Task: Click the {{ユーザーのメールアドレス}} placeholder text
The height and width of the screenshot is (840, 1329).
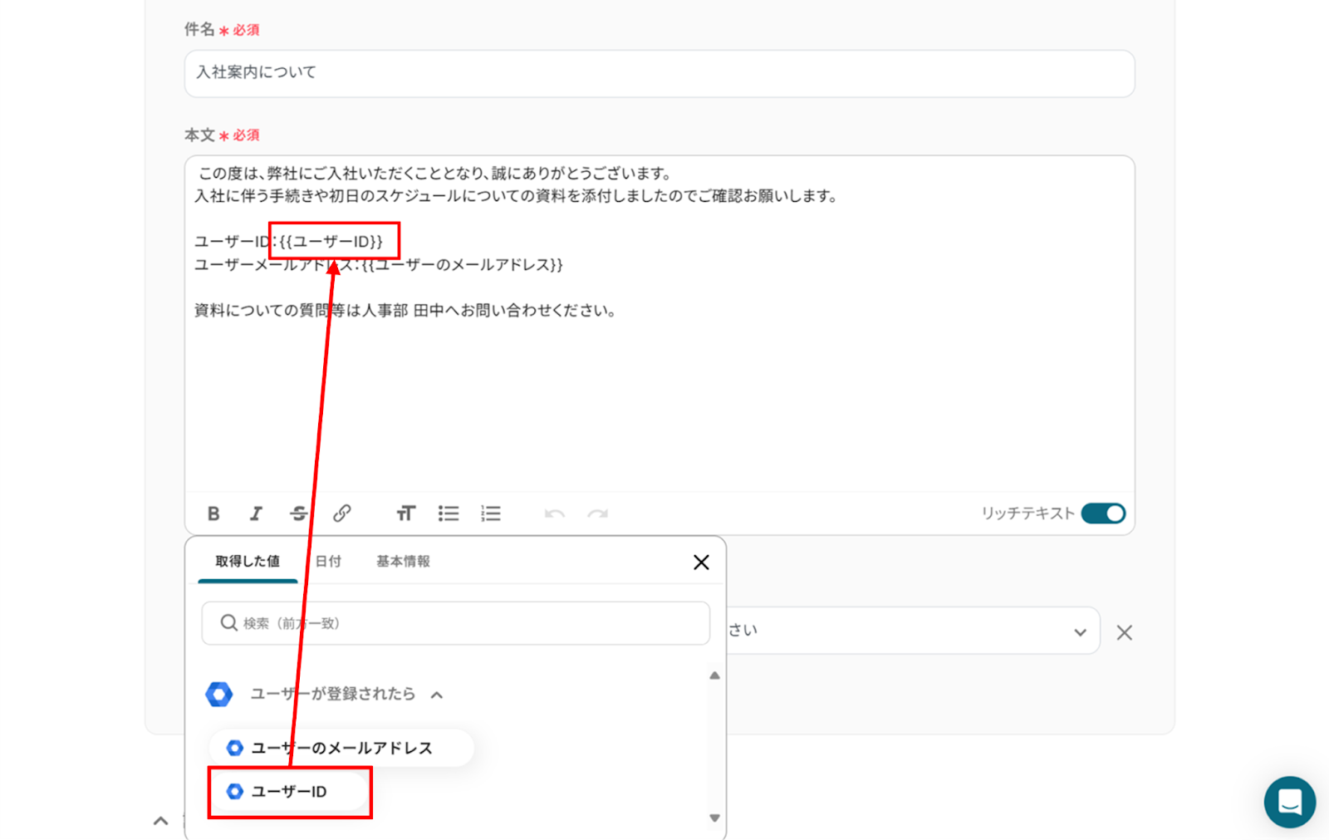Action: tap(462, 265)
